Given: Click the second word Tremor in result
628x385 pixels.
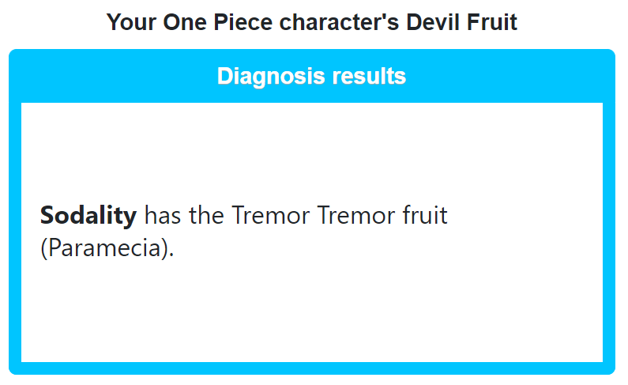Looking at the screenshot, I should tap(356, 215).
